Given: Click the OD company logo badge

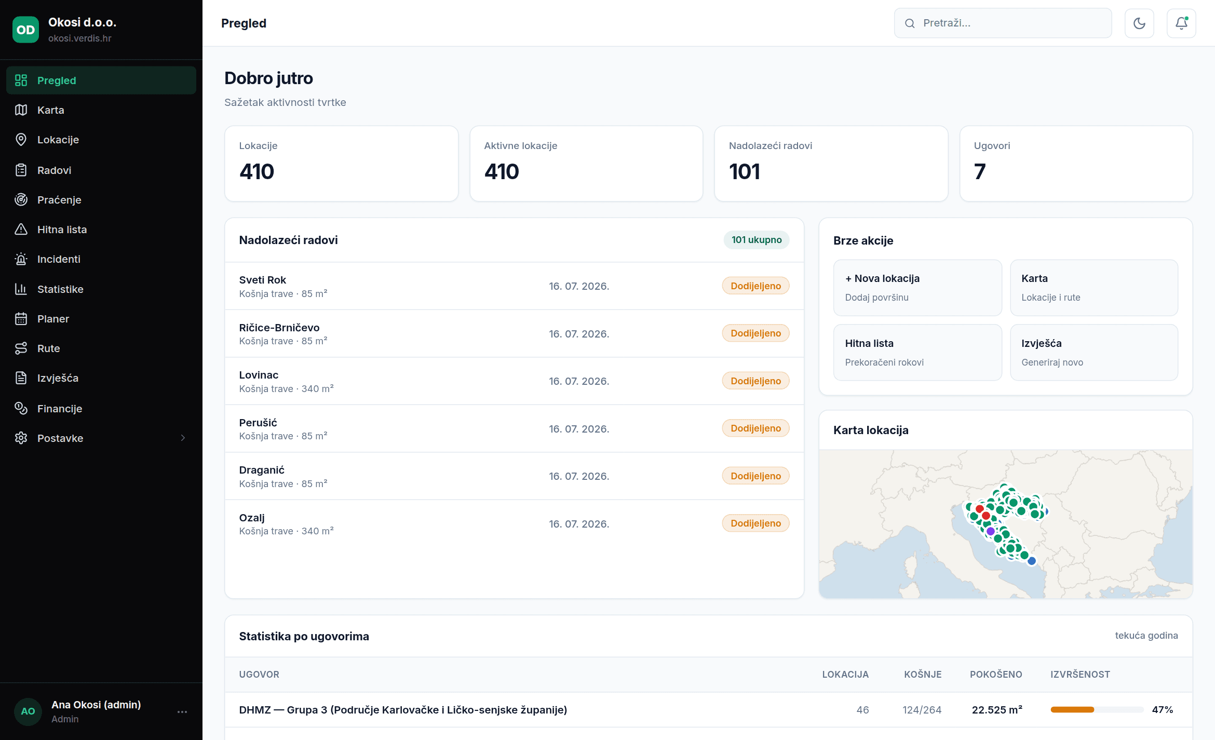Looking at the screenshot, I should pos(25,30).
